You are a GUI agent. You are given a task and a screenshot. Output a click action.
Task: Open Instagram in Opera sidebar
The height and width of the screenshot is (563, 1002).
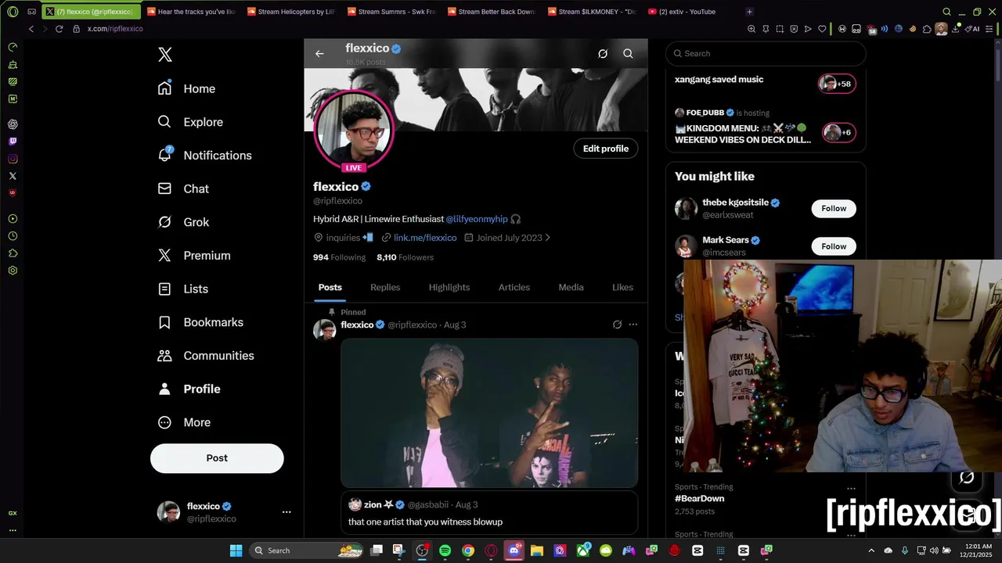[x=13, y=159]
